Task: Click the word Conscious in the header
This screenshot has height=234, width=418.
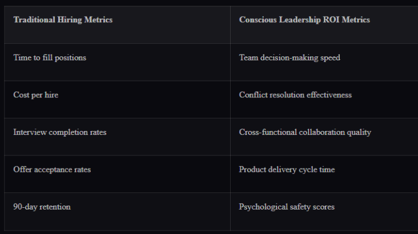Action: [258, 20]
